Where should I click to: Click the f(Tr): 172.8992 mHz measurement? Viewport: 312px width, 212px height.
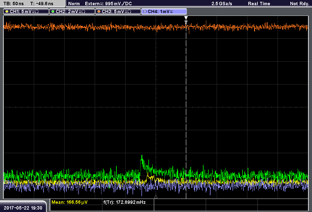click(124, 202)
